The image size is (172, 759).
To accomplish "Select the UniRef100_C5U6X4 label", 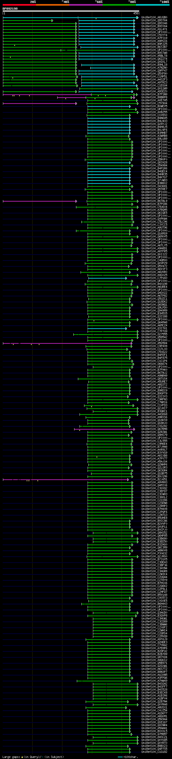I will 154,207.
